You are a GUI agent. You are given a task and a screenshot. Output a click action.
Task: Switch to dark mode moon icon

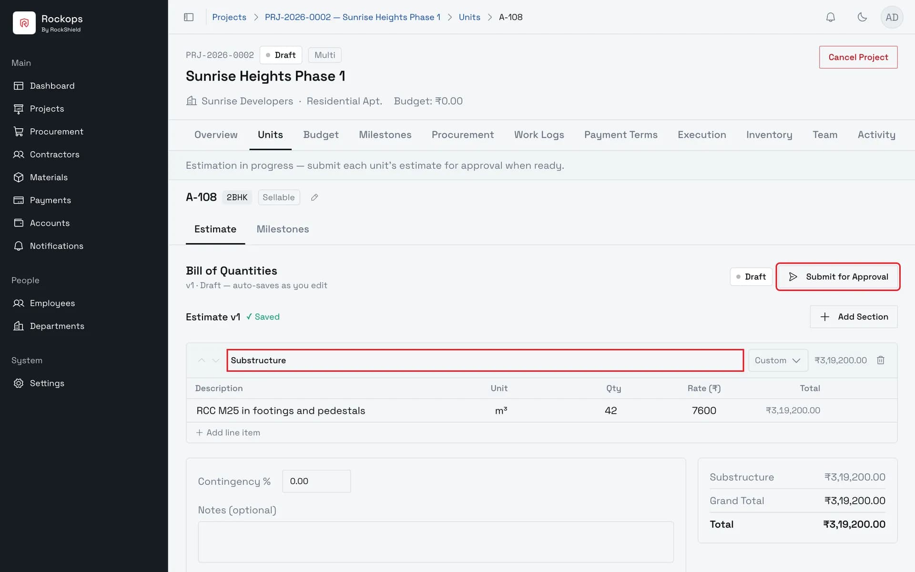tap(862, 17)
